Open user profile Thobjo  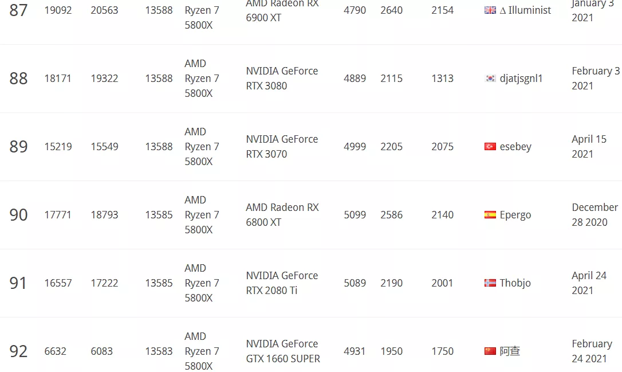[x=515, y=283]
